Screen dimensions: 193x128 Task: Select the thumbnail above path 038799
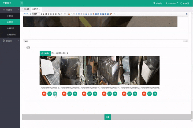coord(69,71)
